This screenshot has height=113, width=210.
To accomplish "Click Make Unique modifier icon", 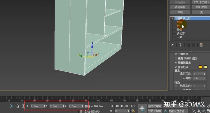I will point(188,45).
